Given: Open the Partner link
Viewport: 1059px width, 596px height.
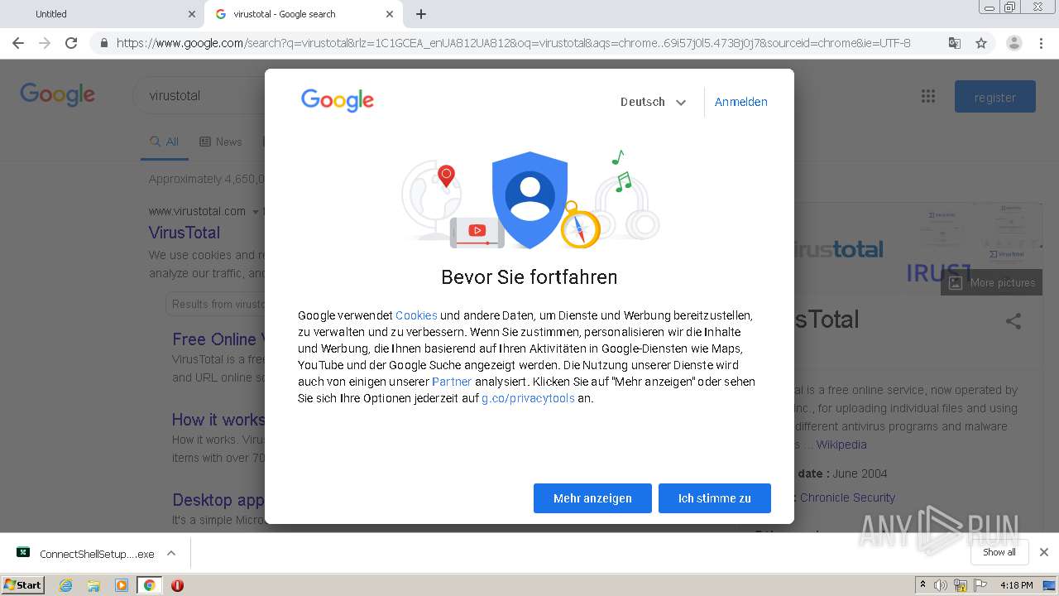Looking at the screenshot, I should (452, 382).
